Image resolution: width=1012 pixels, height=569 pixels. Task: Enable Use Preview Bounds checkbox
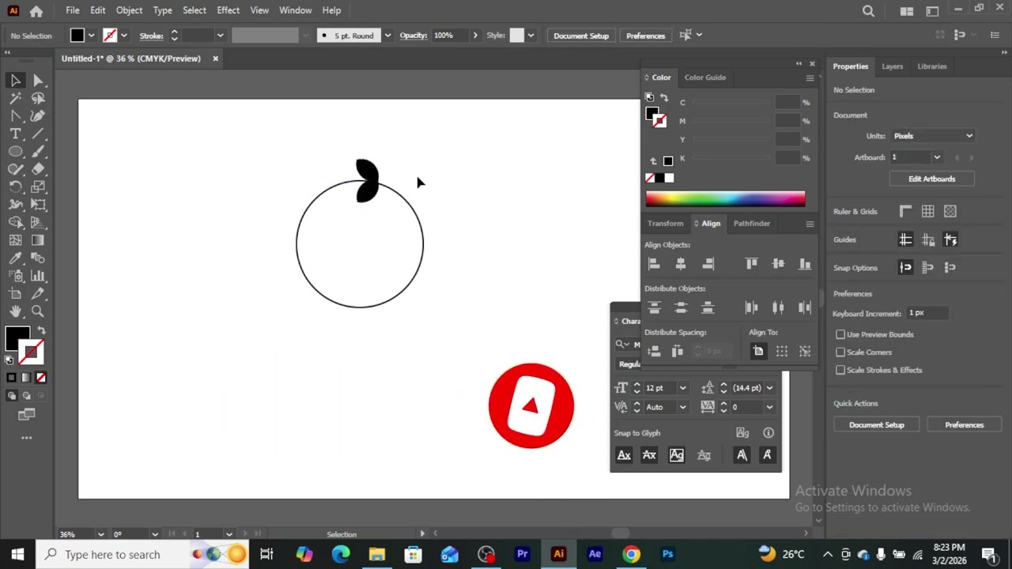(x=840, y=334)
